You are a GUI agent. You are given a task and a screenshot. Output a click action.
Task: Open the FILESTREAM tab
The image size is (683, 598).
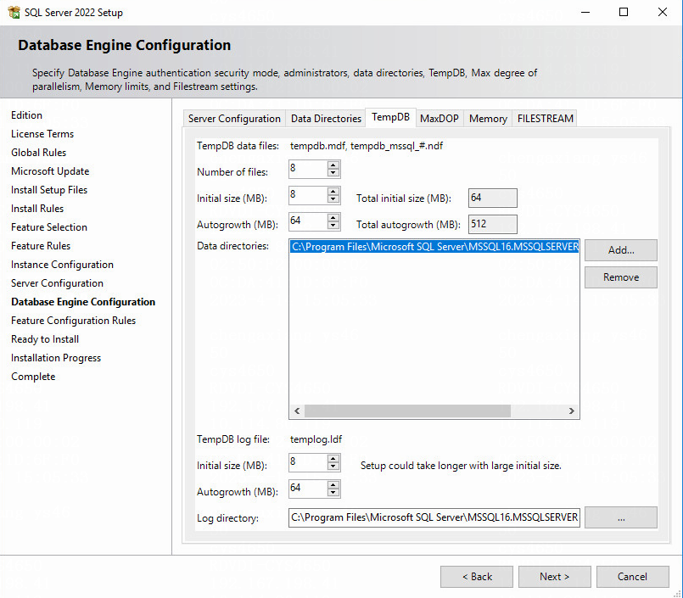pyautogui.click(x=545, y=119)
